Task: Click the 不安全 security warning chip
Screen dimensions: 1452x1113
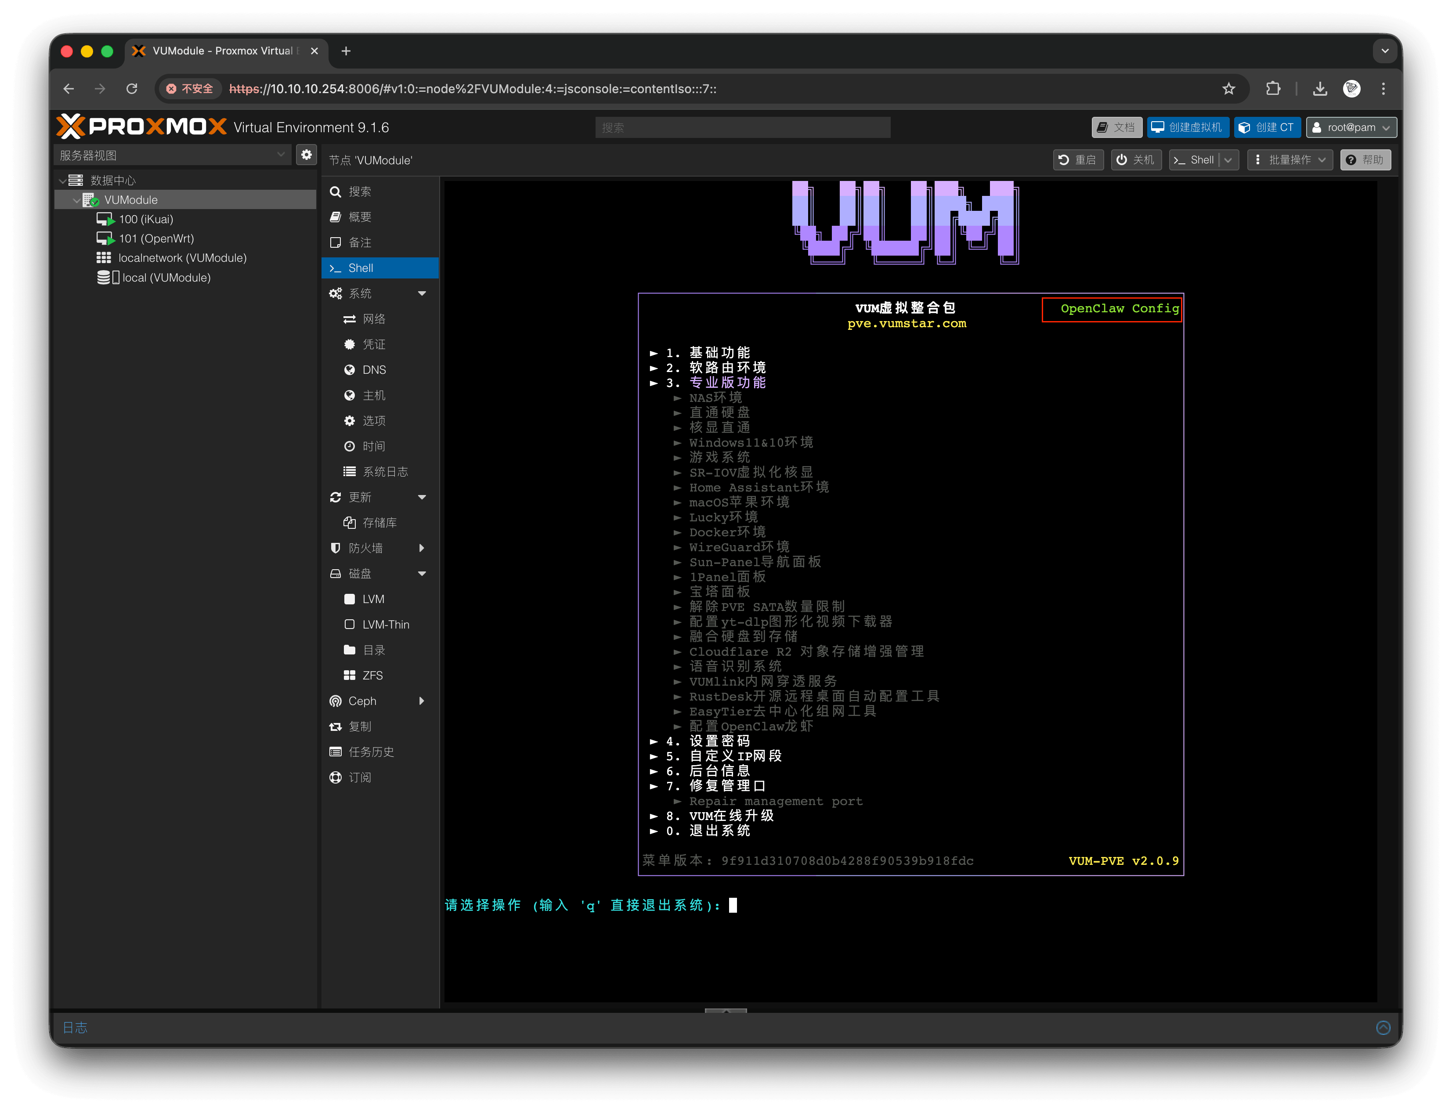Action: tap(189, 89)
